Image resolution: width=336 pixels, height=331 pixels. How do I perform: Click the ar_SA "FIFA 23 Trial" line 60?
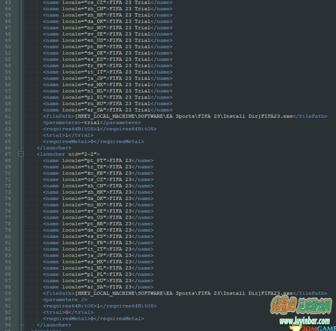click(108, 110)
